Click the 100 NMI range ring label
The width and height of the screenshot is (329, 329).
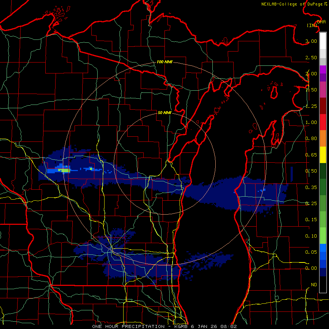(x=164, y=62)
